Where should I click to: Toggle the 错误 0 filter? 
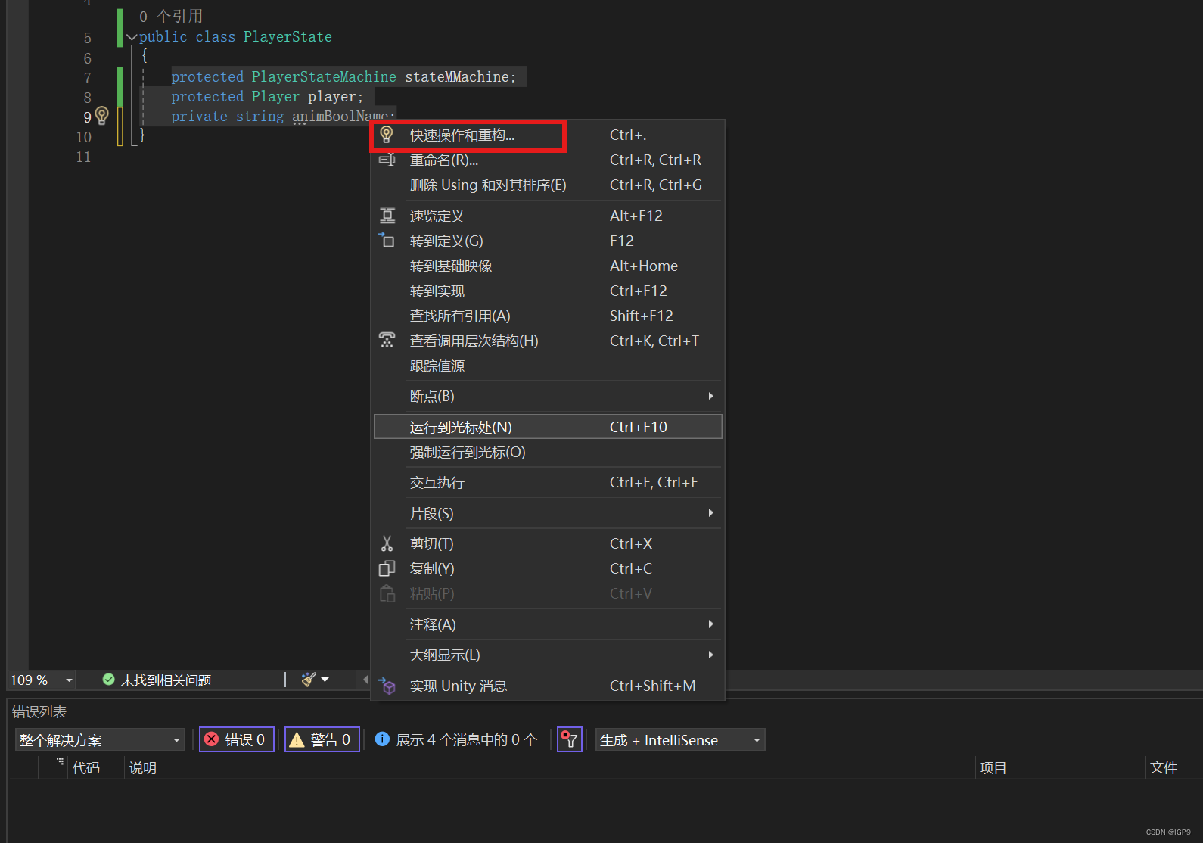(x=236, y=739)
